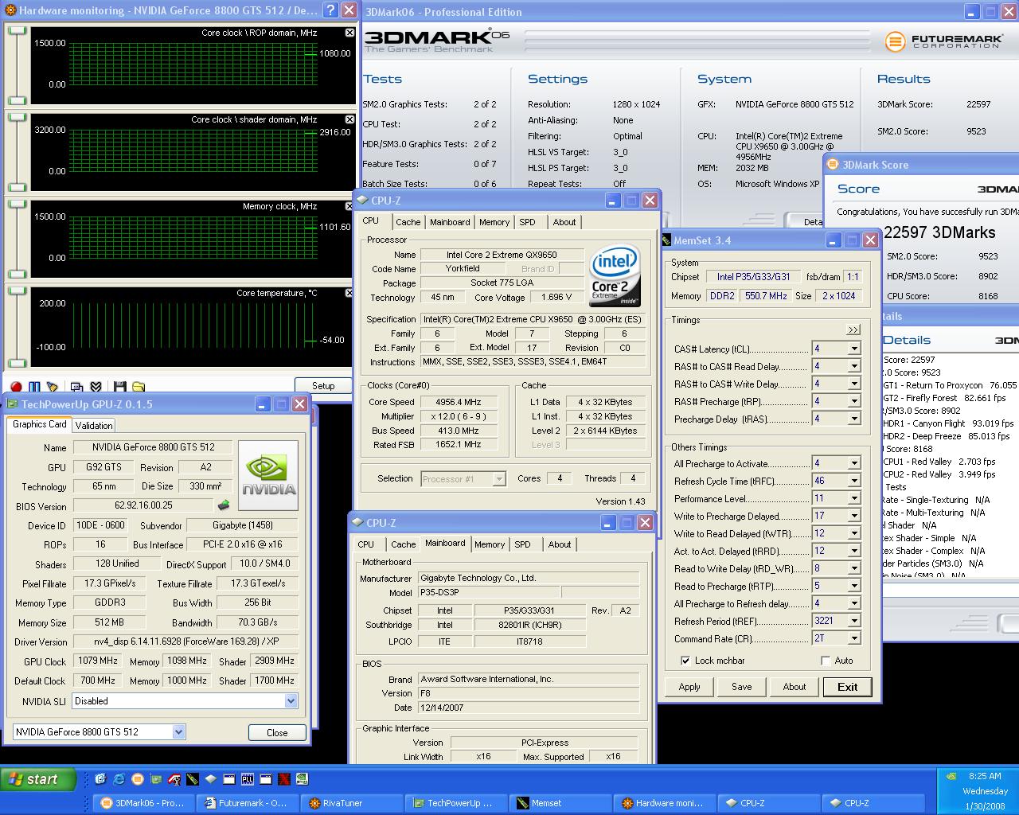Image resolution: width=1019 pixels, height=815 pixels.
Task: Click the taskbar clock showing 8:25 AM
Action: point(985,776)
